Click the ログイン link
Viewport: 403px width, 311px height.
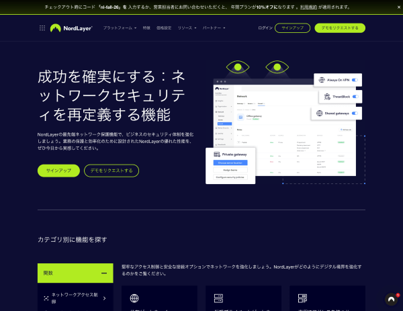click(x=265, y=28)
